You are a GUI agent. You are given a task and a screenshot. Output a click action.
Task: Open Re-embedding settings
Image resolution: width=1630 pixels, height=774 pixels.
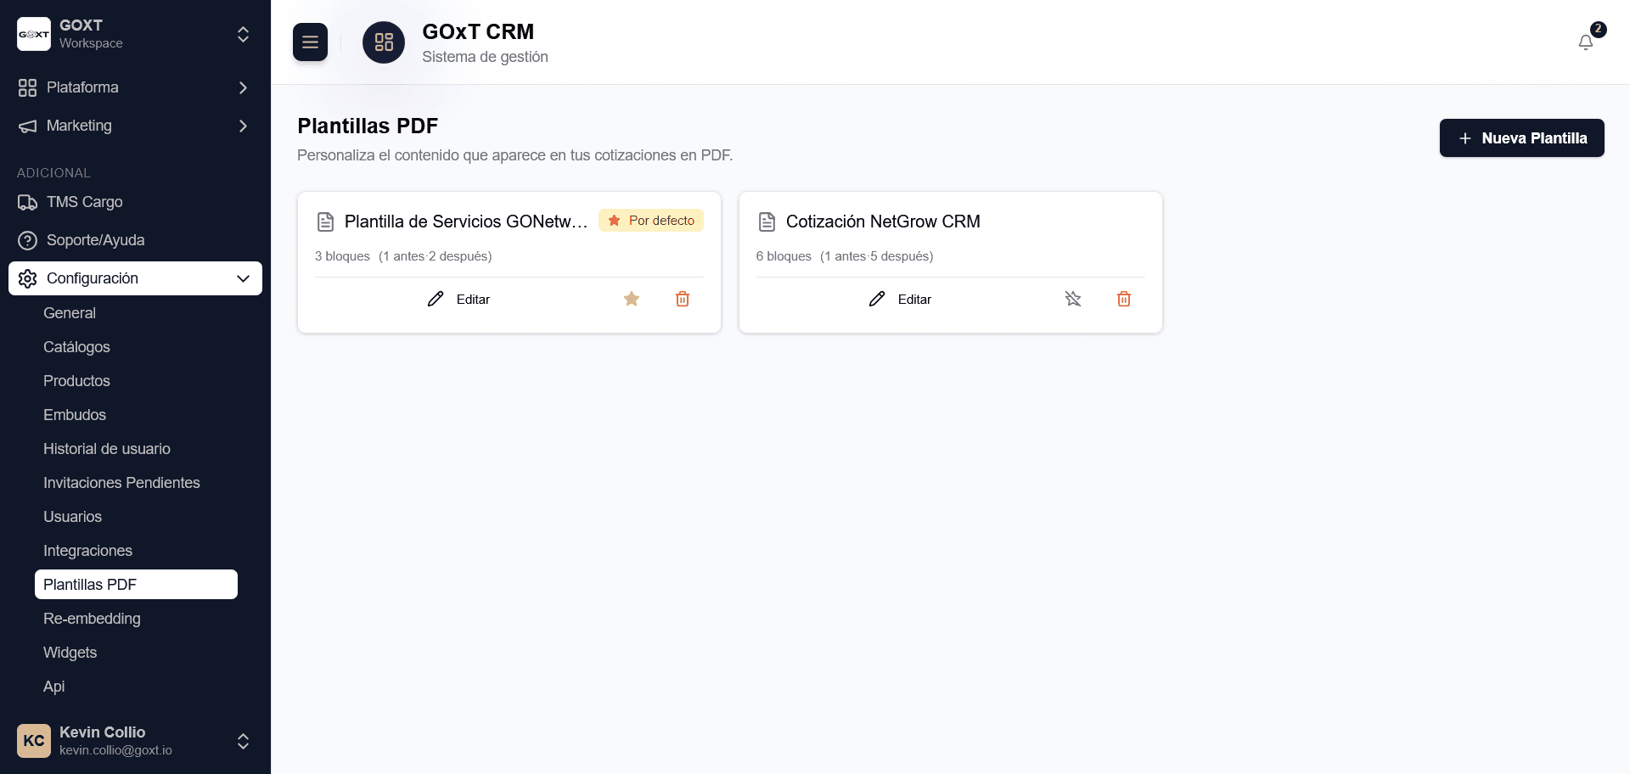pyautogui.click(x=136, y=619)
